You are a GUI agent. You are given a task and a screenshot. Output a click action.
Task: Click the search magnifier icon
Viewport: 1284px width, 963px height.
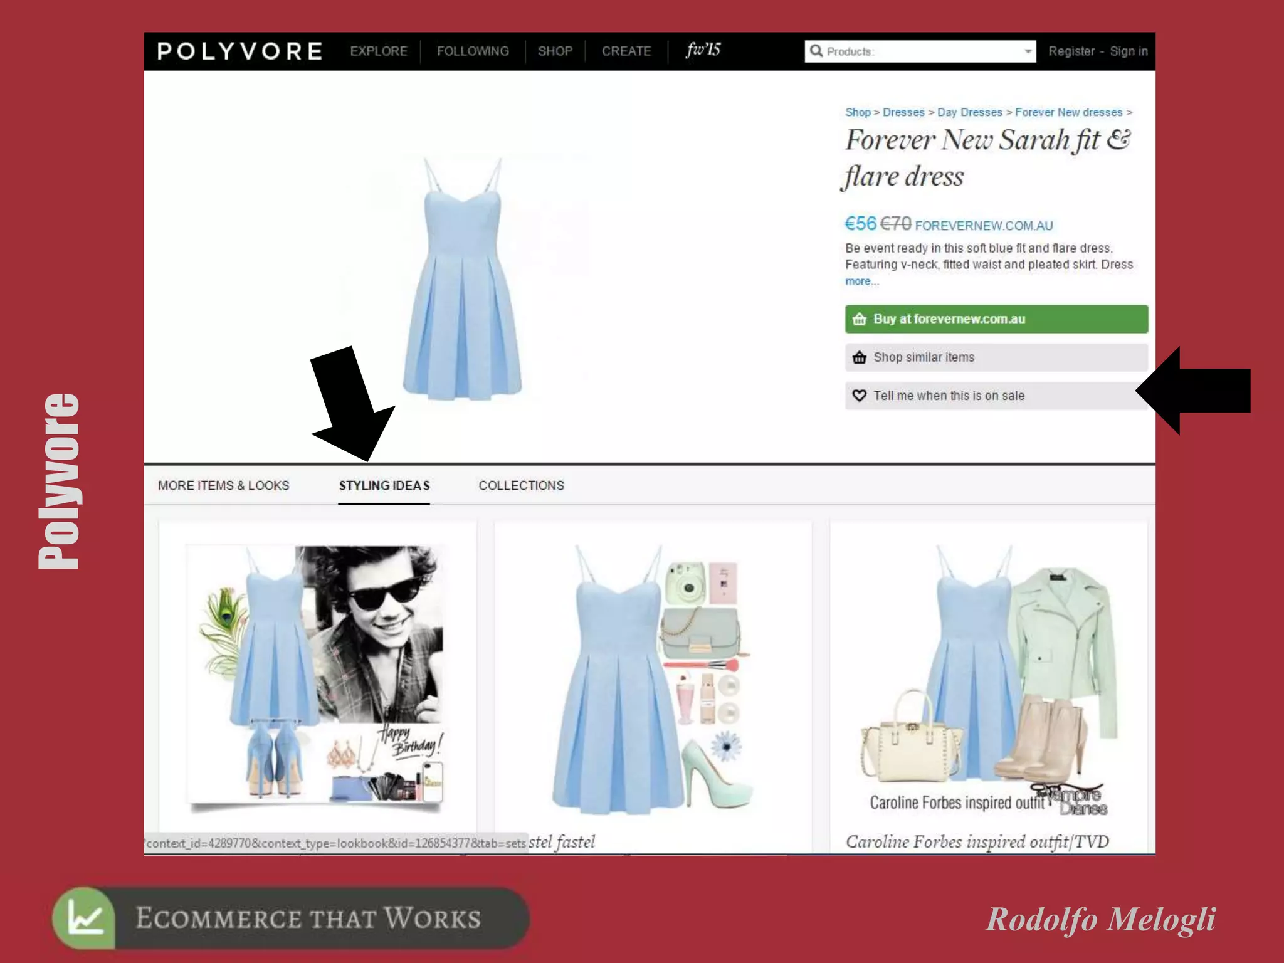[x=816, y=51]
